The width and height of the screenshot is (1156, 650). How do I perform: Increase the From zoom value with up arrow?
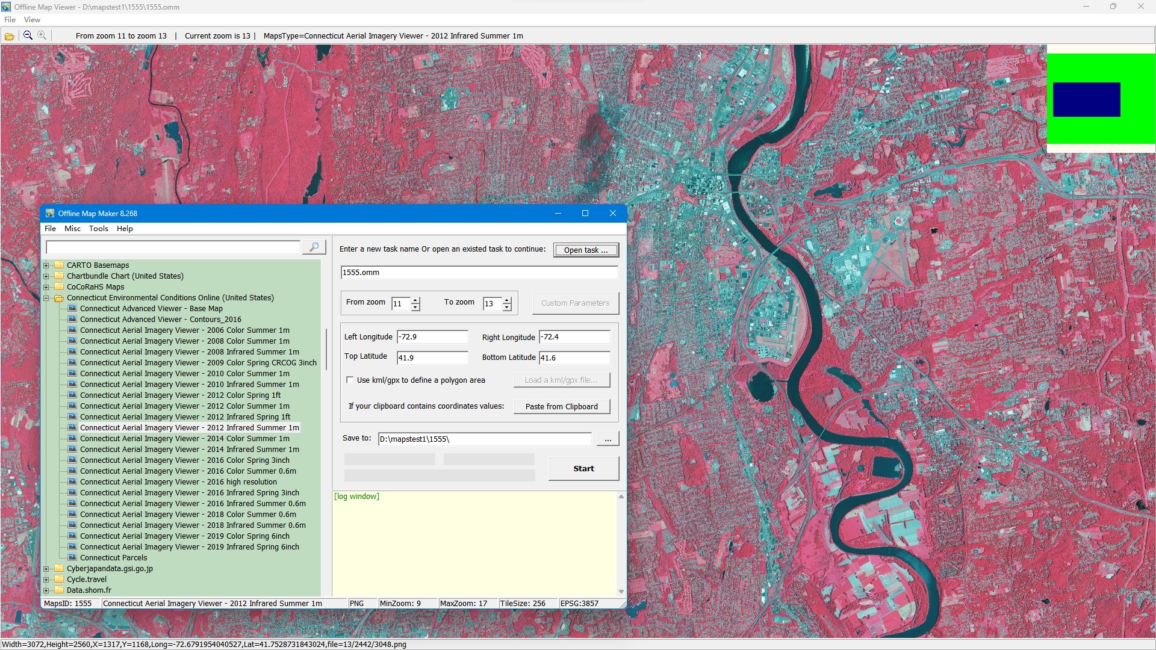point(415,300)
